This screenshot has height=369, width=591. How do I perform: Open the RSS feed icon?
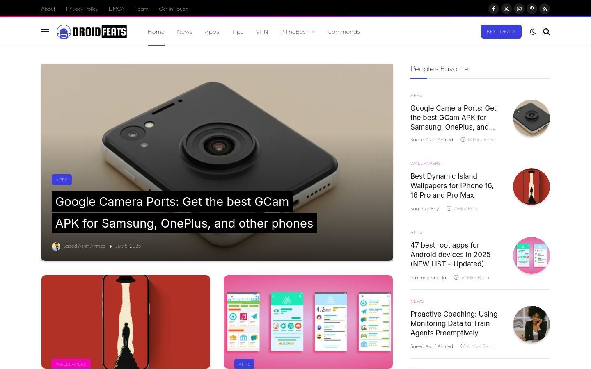pos(545,9)
